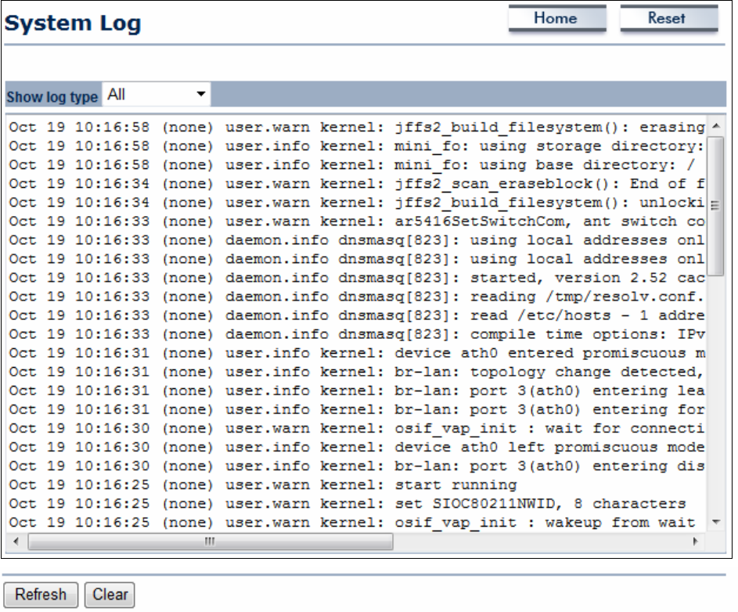Select the jffs2_build_filesystem(): unlocking log line
Viewport: 738px width, 612px height.
[357, 203]
